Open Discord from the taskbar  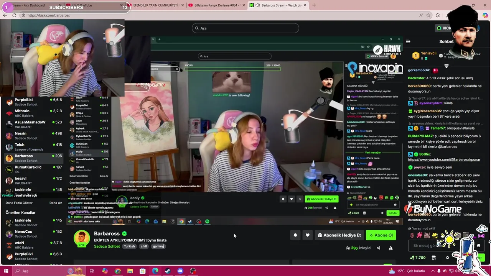point(180,271)
